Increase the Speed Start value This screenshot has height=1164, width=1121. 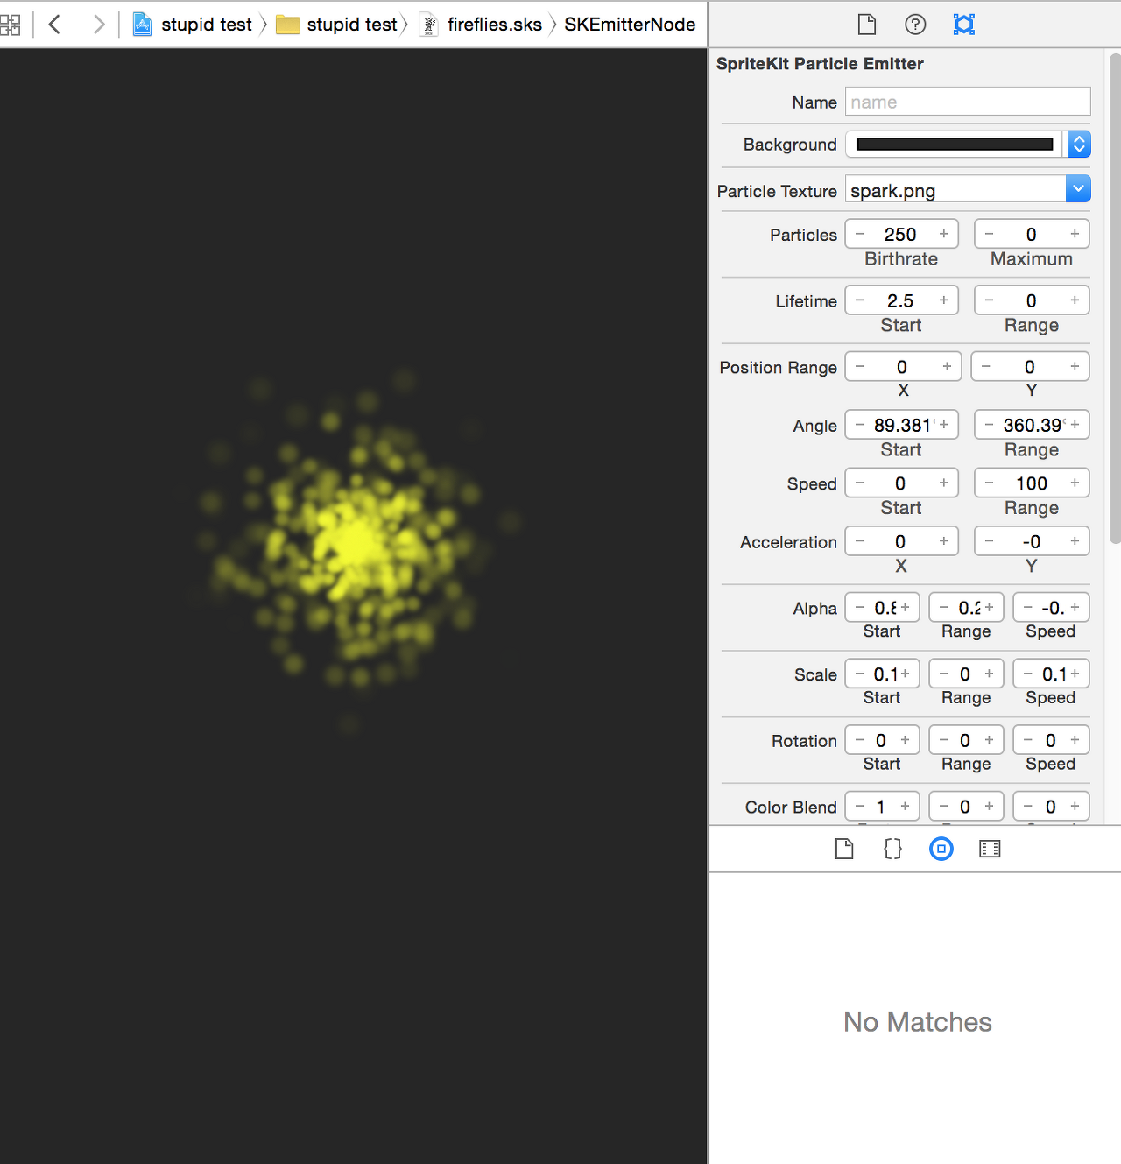(x=944, y=483)
